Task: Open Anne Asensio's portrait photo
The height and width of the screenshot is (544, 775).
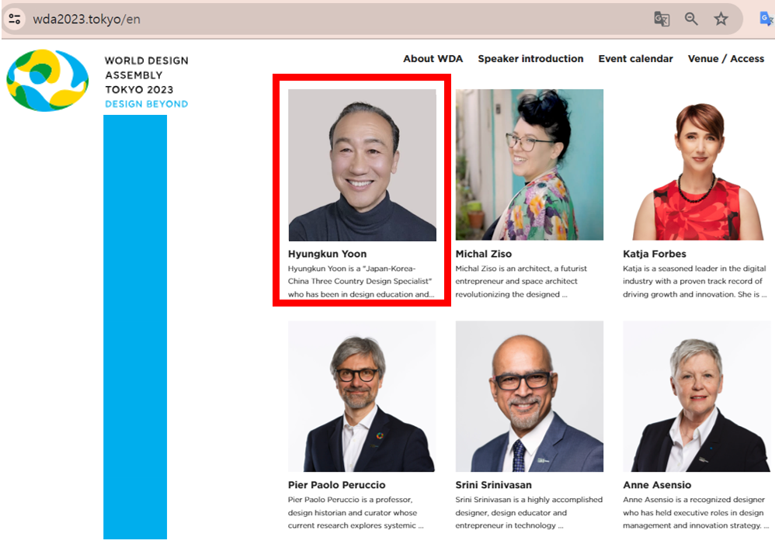Action: (x=697, y=397)
